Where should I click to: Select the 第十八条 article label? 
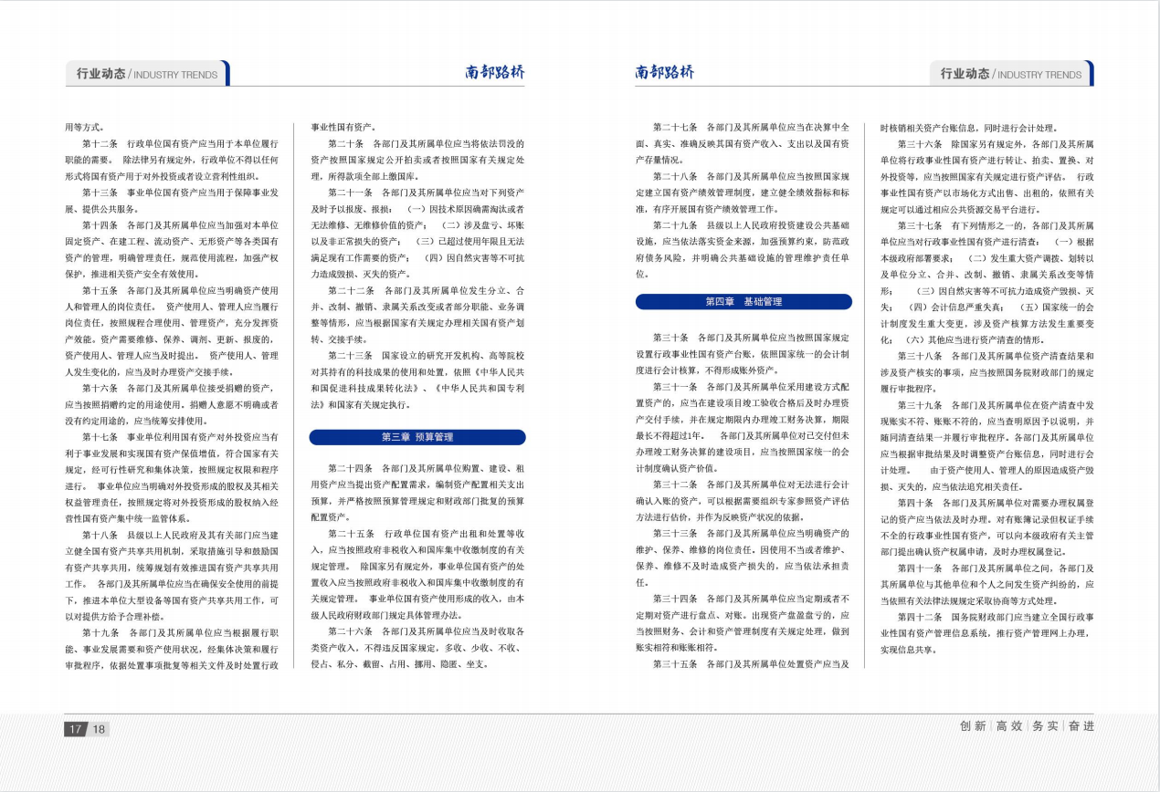point(100,535)
